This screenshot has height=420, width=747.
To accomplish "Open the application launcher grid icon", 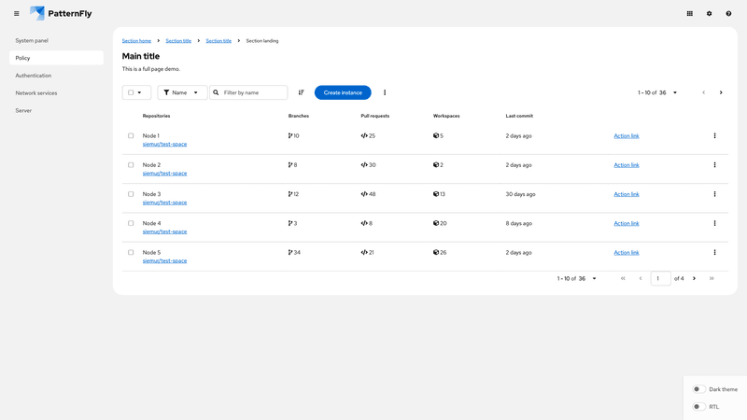I will [x=689, y=14].
